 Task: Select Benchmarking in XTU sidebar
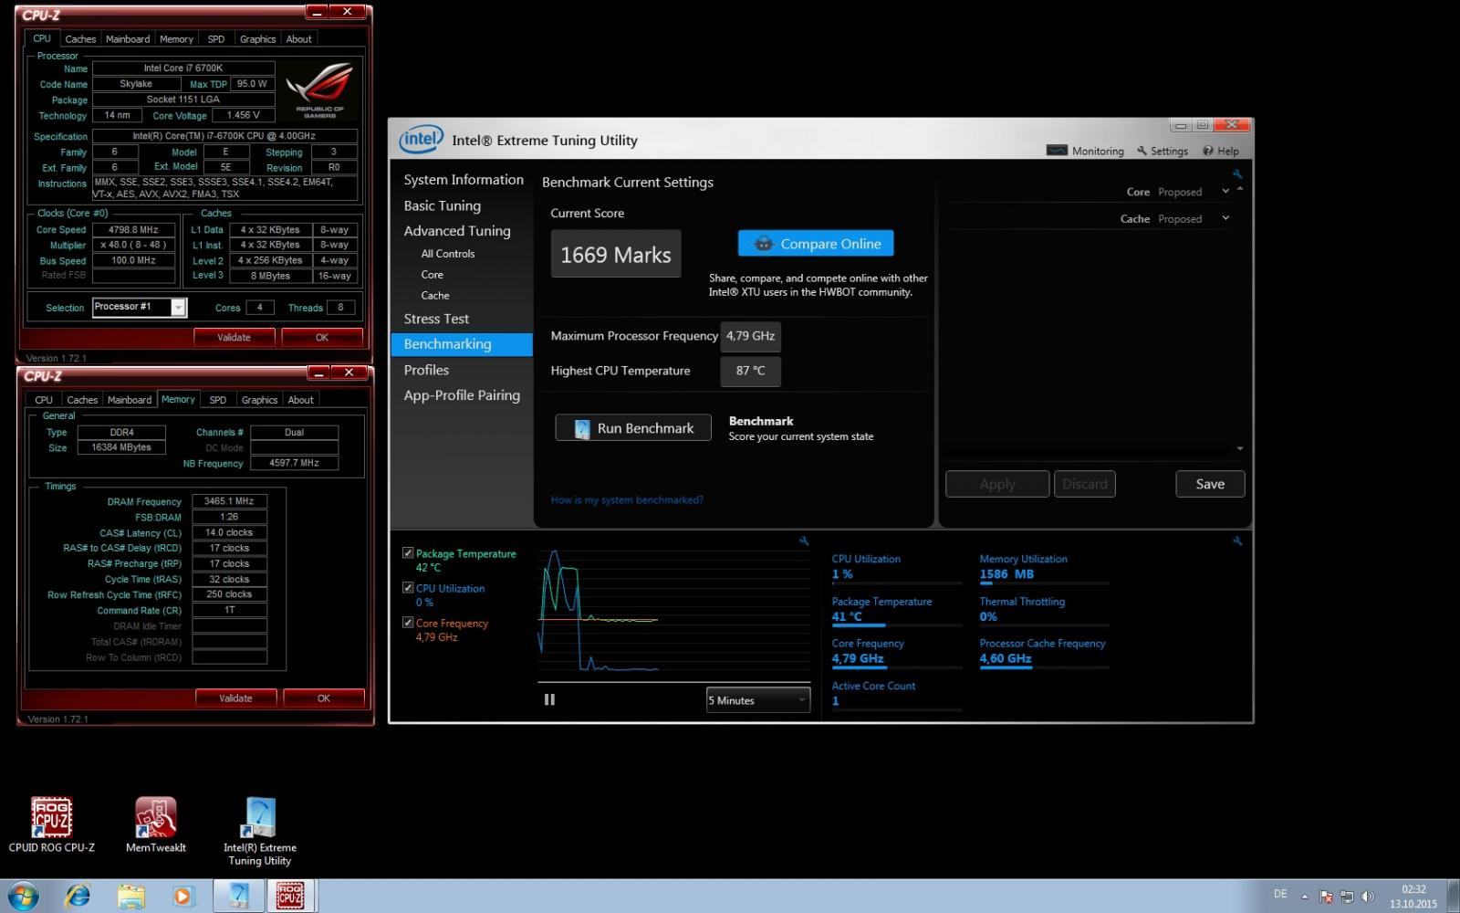[462, 344]
